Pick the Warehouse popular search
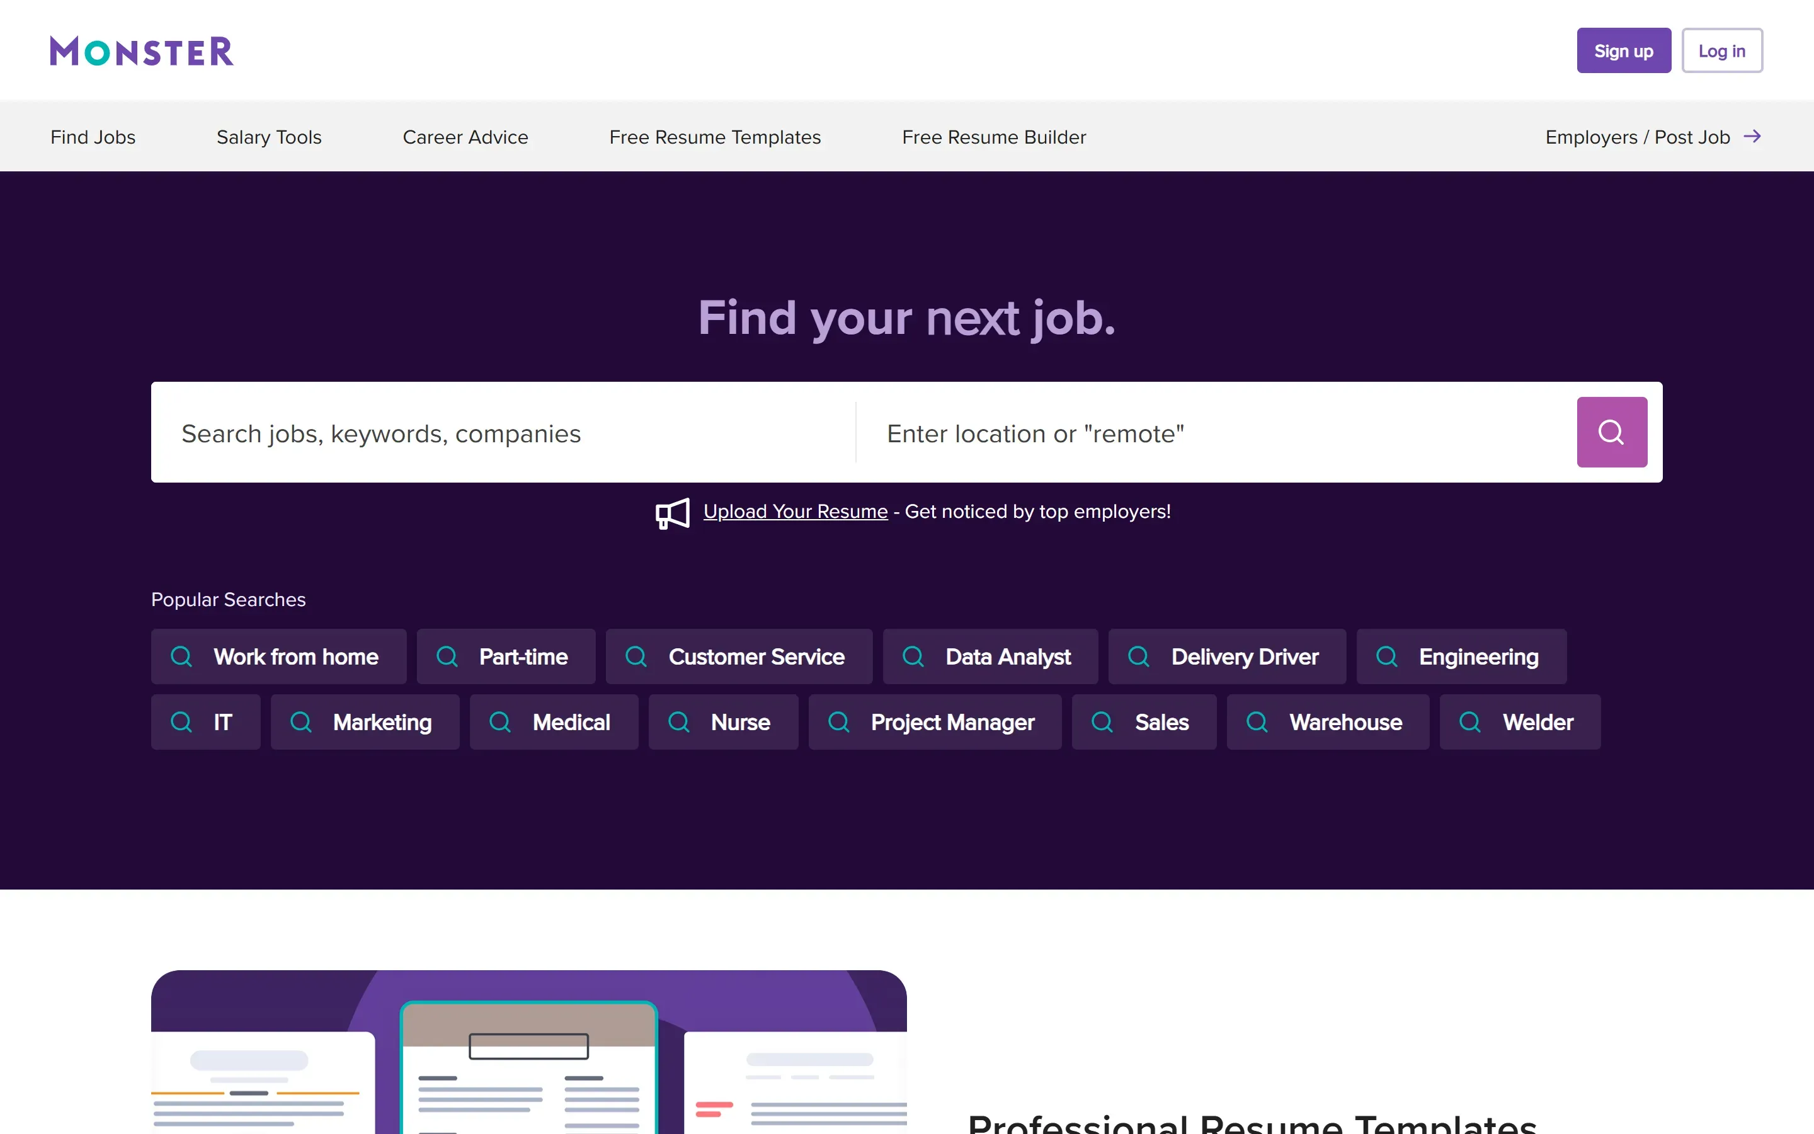This screenshot has width=1814, height=1134. (1328, 721)
